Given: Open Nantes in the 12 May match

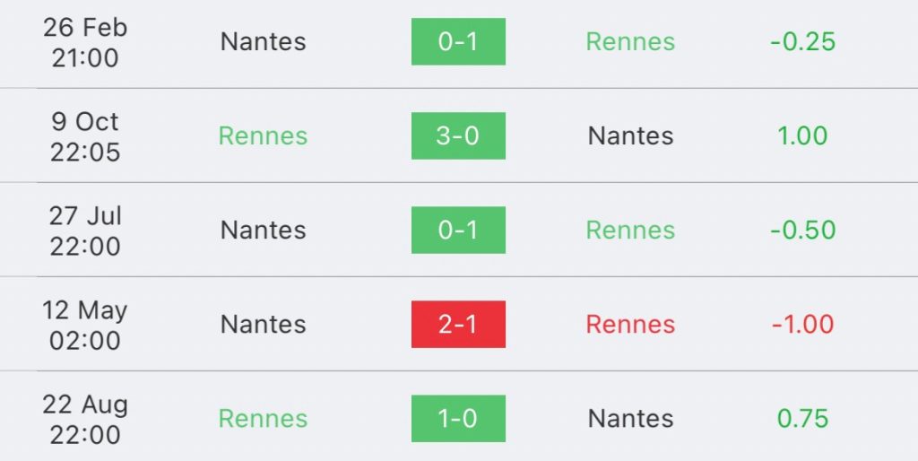Looking at the screenshot, I should click(x=263, y=325).
